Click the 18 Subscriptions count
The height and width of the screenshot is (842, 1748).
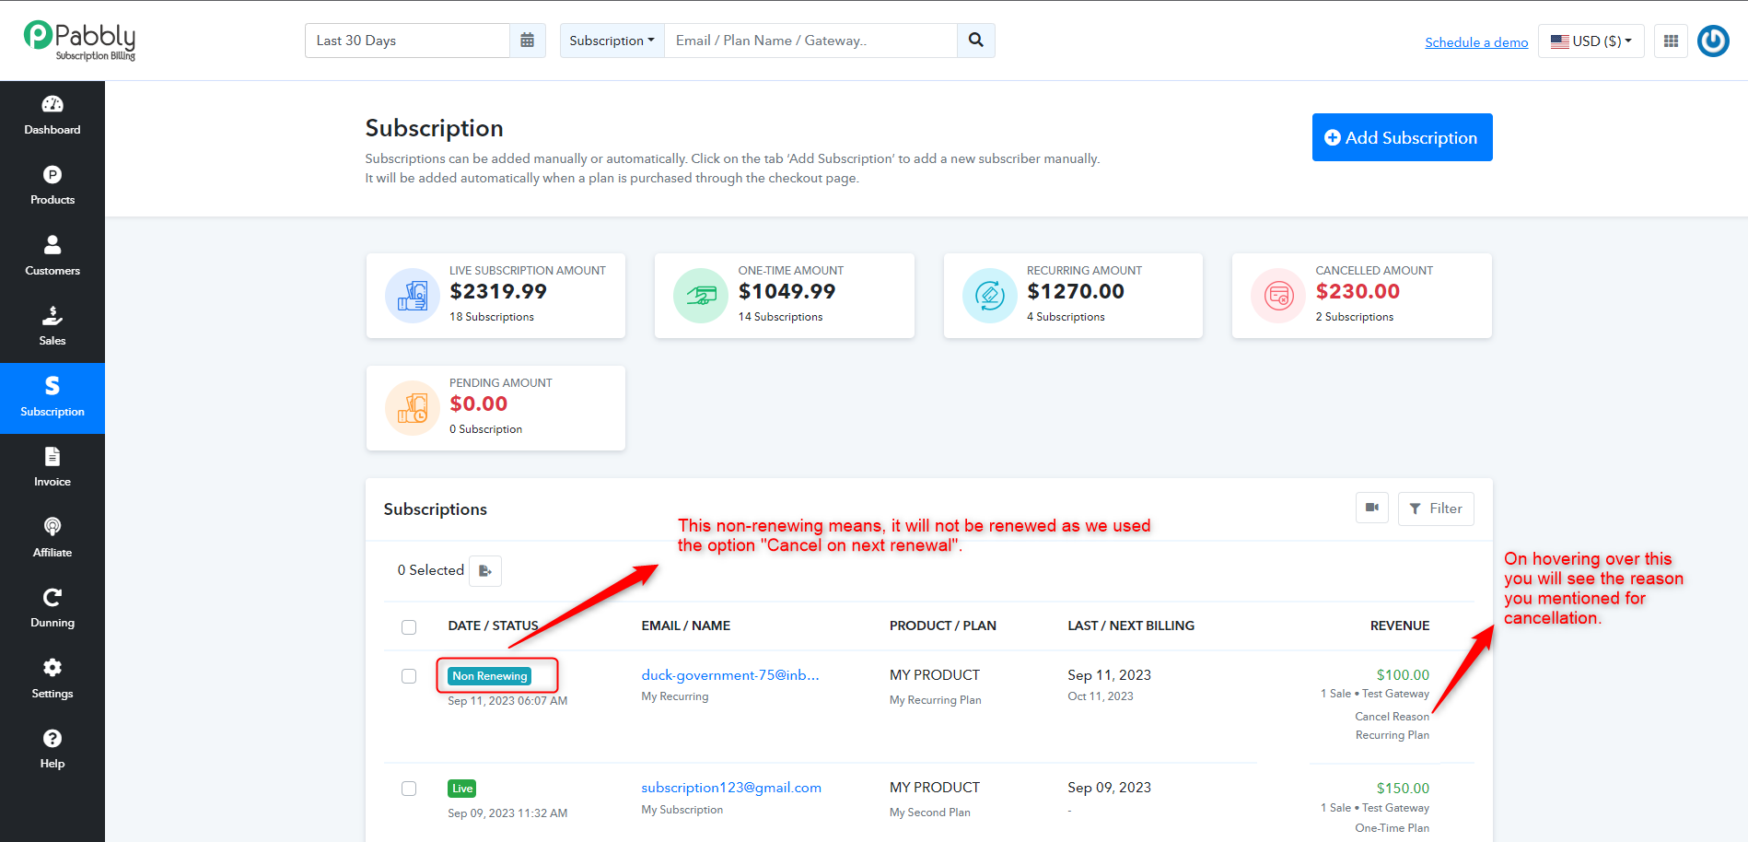(491, 317)
